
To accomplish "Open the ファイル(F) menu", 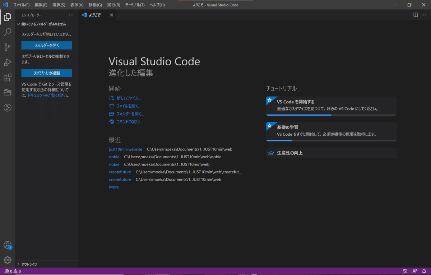I will [22, 5].
